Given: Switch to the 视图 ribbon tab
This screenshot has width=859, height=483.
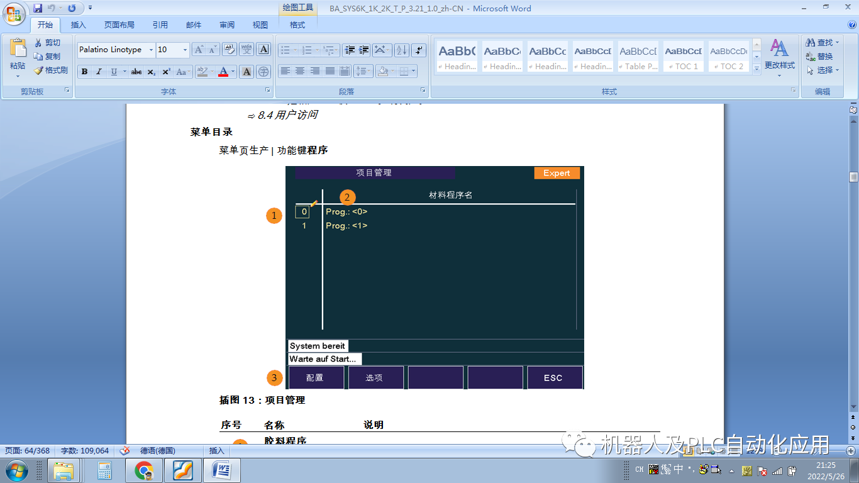Looking at the screenshot, I should tap(260, 25).
